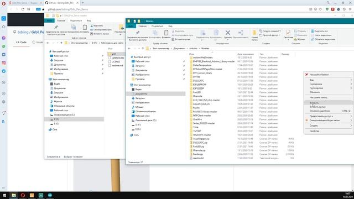Open View tab in front Explorer ribbon

[170, 26]
